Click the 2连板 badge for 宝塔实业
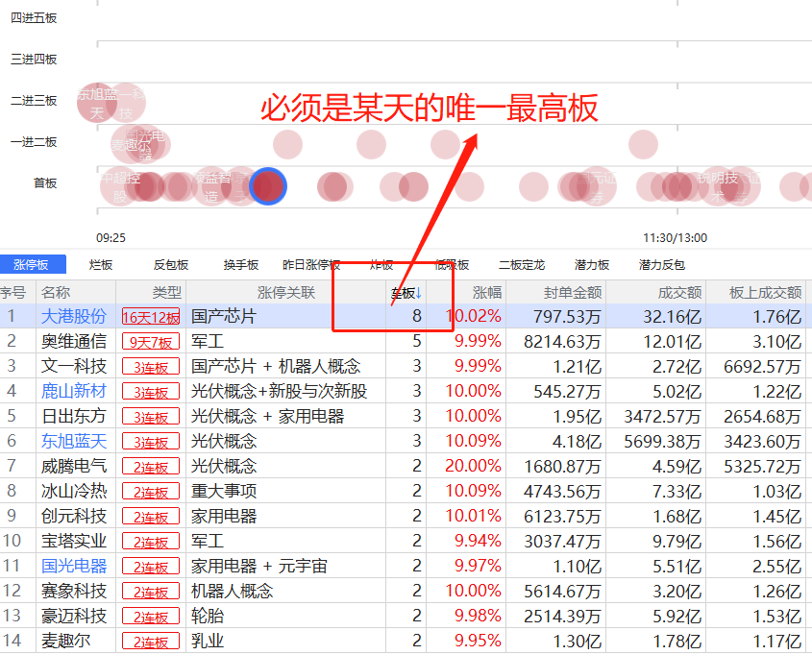This screenshot has height=655, width=812. point(151,541)
